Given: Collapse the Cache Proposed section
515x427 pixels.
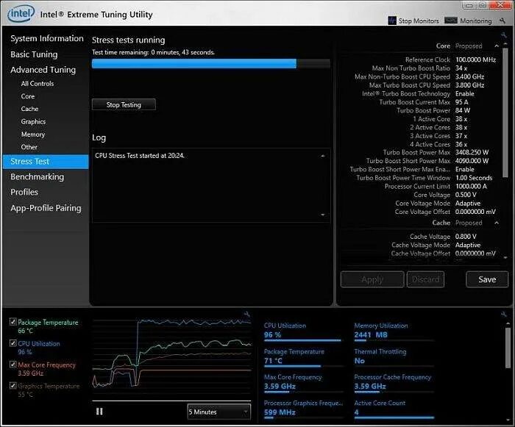Looking at the screenshot, I should pos(497,223).
